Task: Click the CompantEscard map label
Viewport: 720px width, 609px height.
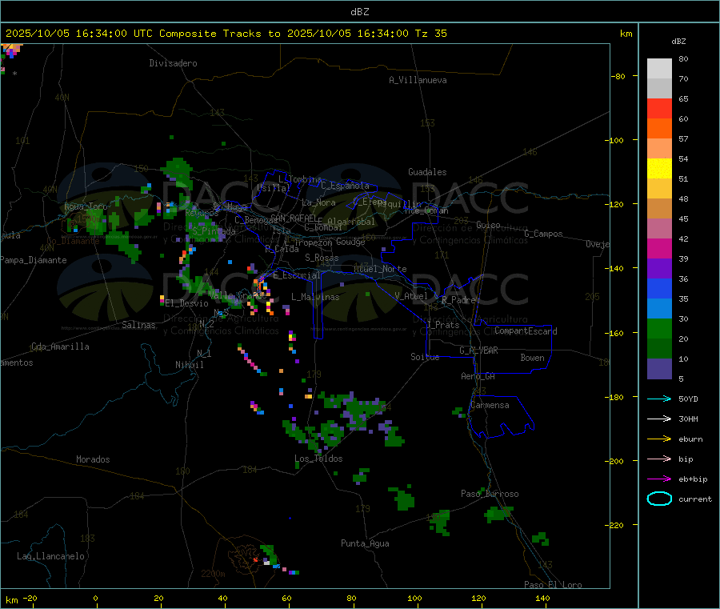Action: tap(526, 331)
